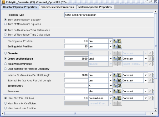This screenshot has width=159, height=117.
Task: Click plus-minus icon in Temperature row
Action: pyautogui.click(x=115, y=86)
